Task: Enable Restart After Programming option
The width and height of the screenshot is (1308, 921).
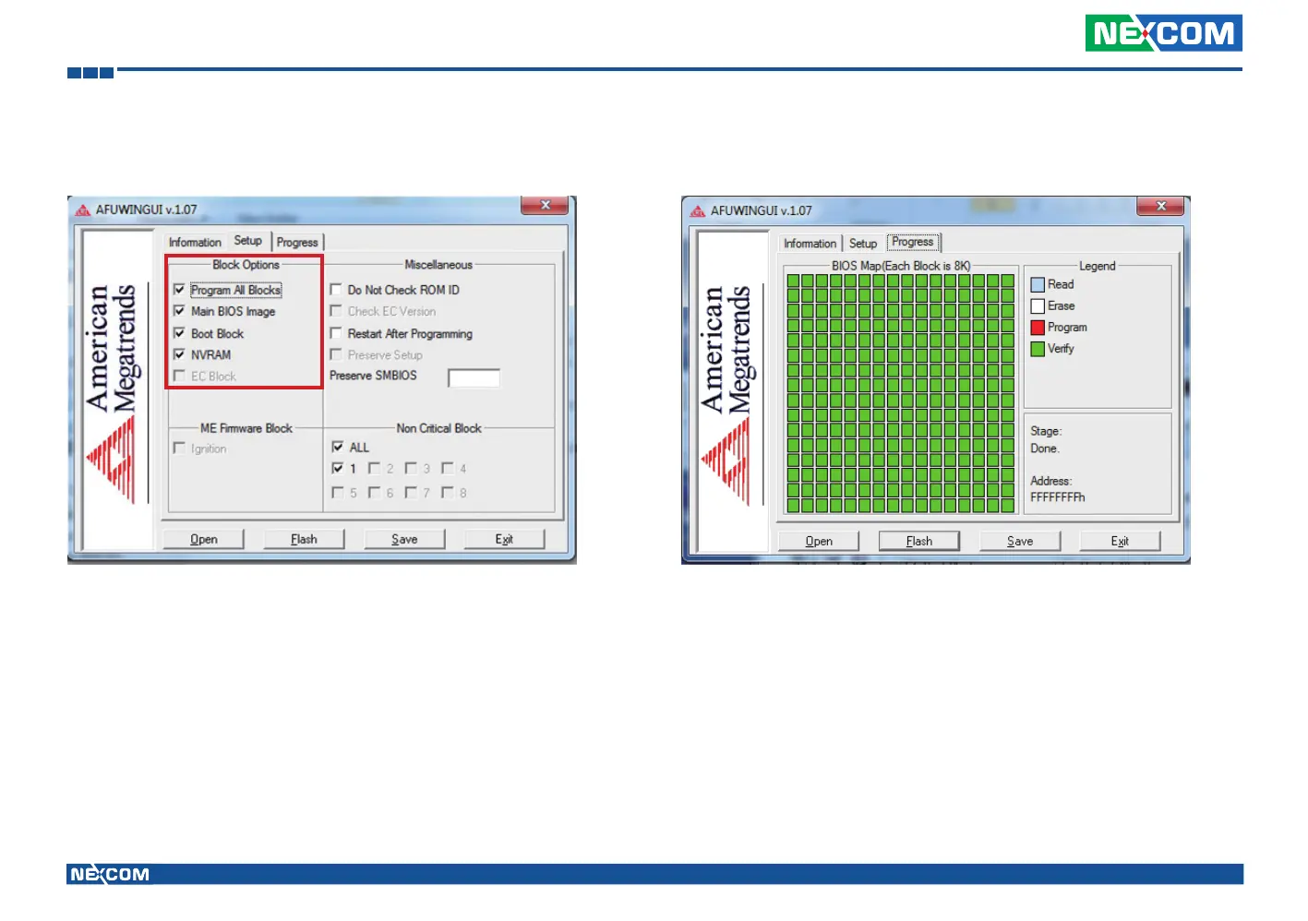Action: click(x=336, y=333)
